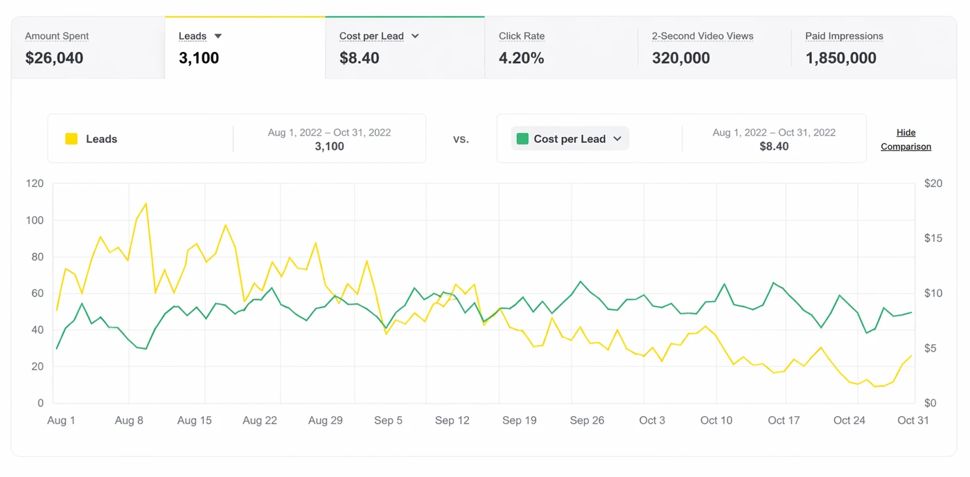Click the "Oct 17" x-axis label
970x477 pixels.
point(784,420)
